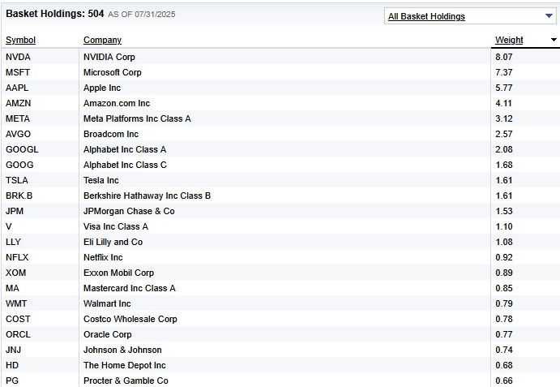The image size is (560, 387).
Task: Click the NVIDIA Corp company name
Action: point(109,57)
